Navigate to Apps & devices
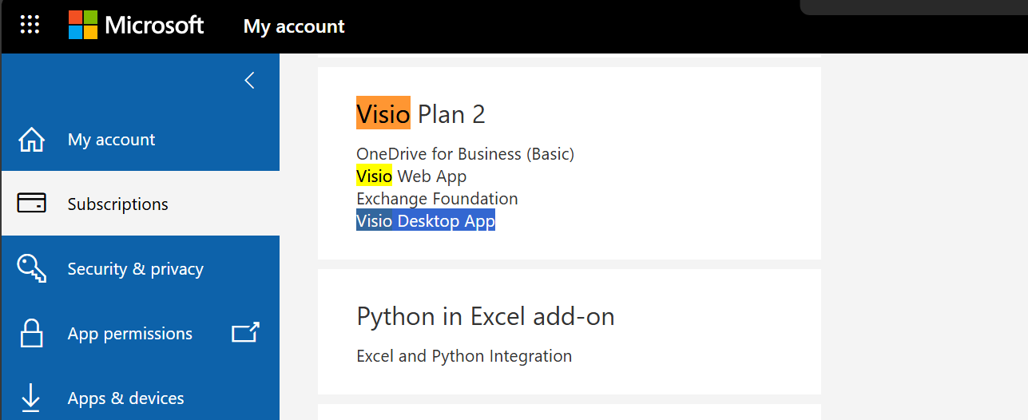 coord(126,398)
